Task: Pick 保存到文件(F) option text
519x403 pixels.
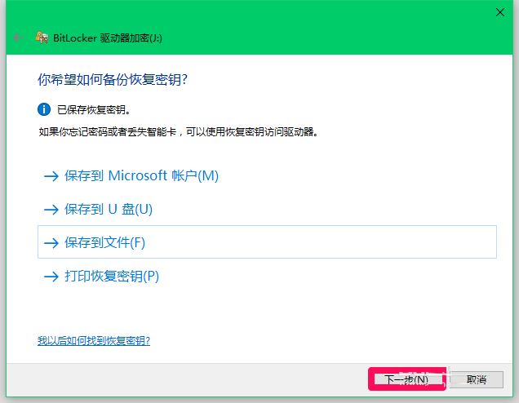Action: tap(104, 242)
